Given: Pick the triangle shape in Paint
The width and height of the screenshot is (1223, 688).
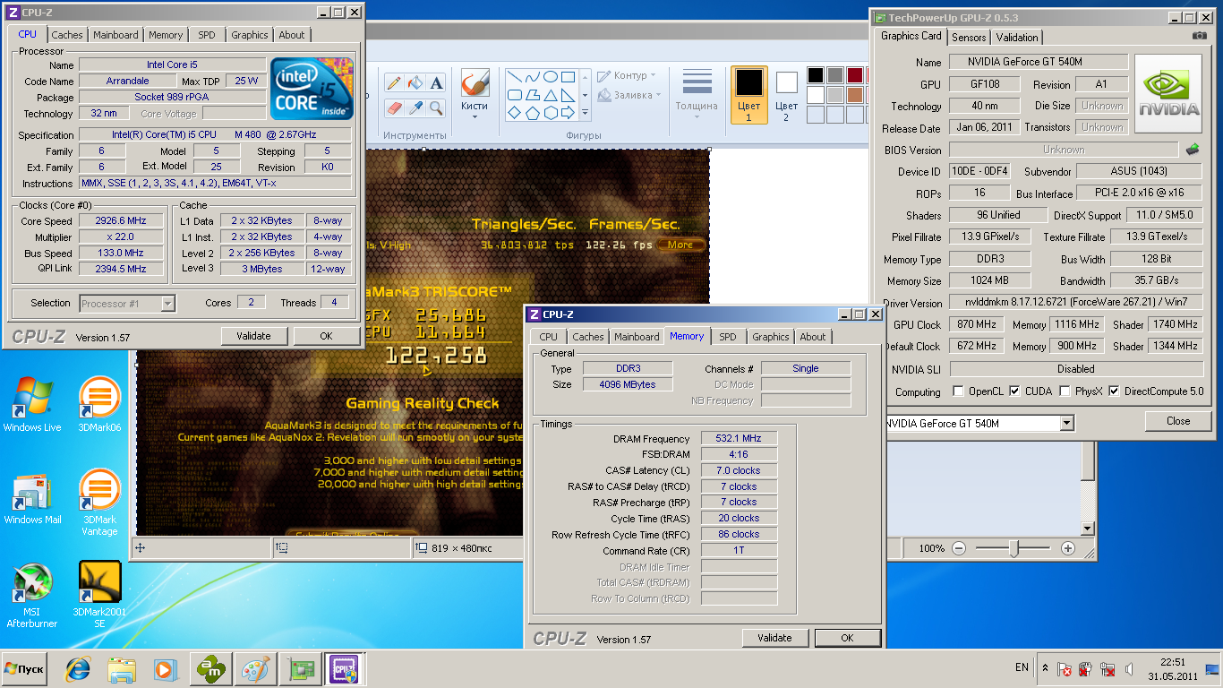Looking at the screenshot, I should 551,95.
